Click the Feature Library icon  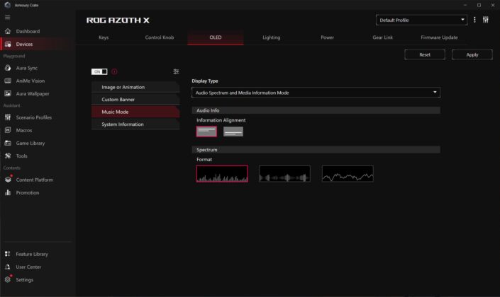pos(8,254)
